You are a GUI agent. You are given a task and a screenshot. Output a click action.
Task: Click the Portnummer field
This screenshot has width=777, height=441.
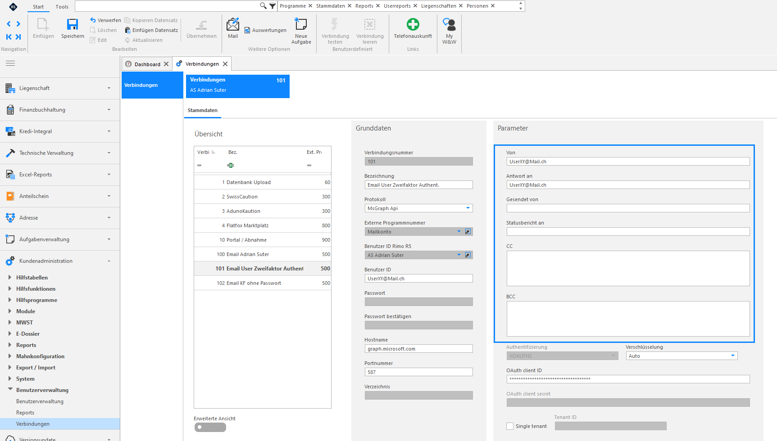click(418, 372)
